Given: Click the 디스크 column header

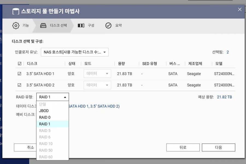Looking at the screenshot, I should point(32,64).
